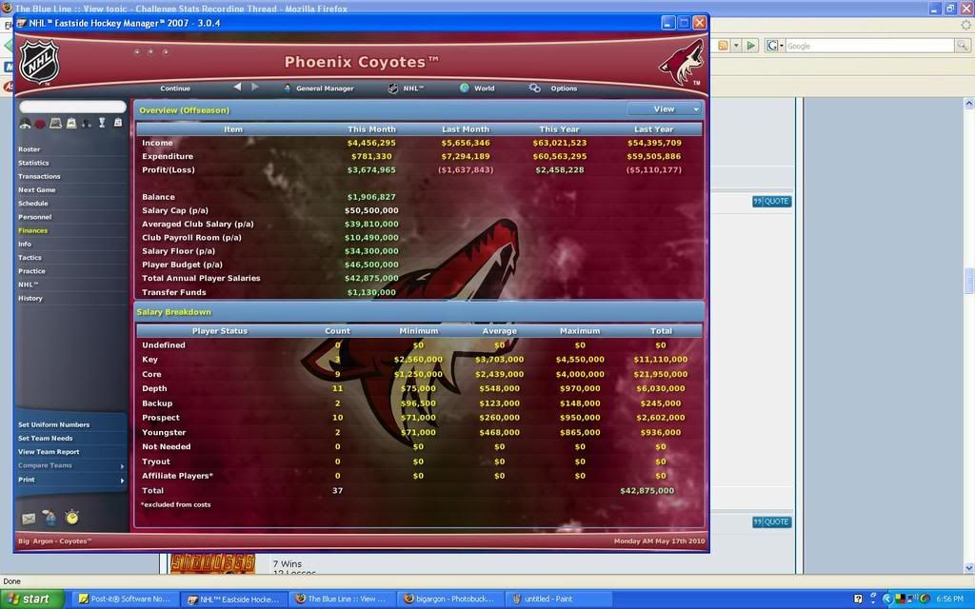Open Statistics in the sidebar
Viewport: 975px width, 609px height.
click(33, 163)
